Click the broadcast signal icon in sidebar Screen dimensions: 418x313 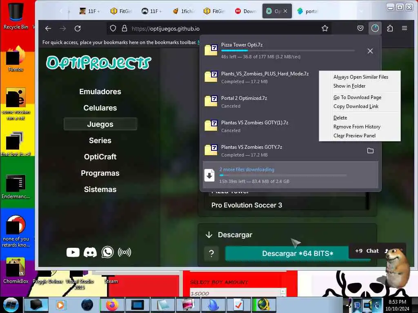coord(125,252)
